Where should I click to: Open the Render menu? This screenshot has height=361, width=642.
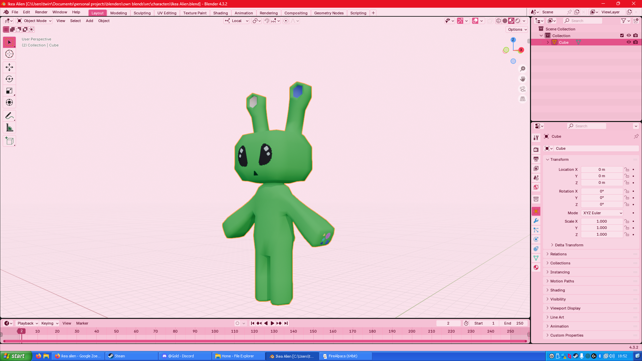coord(41,12)
